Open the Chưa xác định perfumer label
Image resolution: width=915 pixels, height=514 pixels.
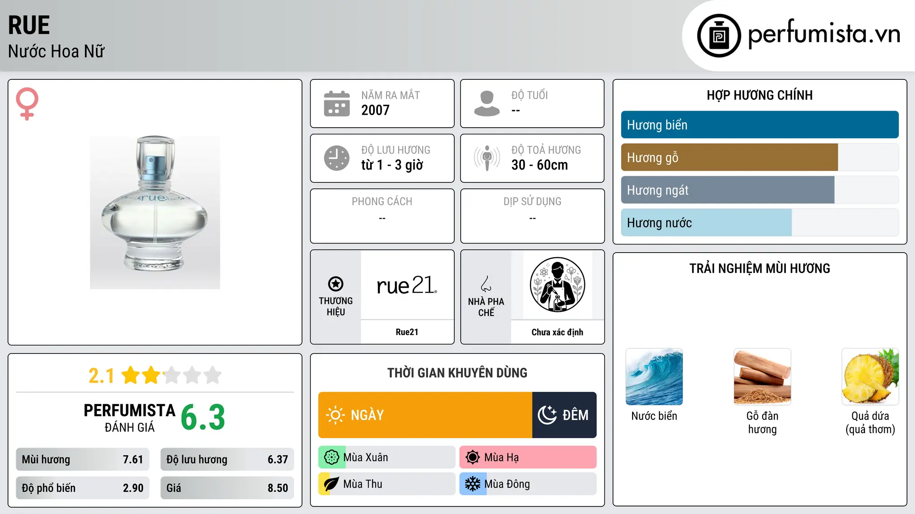tap(557, 332)
